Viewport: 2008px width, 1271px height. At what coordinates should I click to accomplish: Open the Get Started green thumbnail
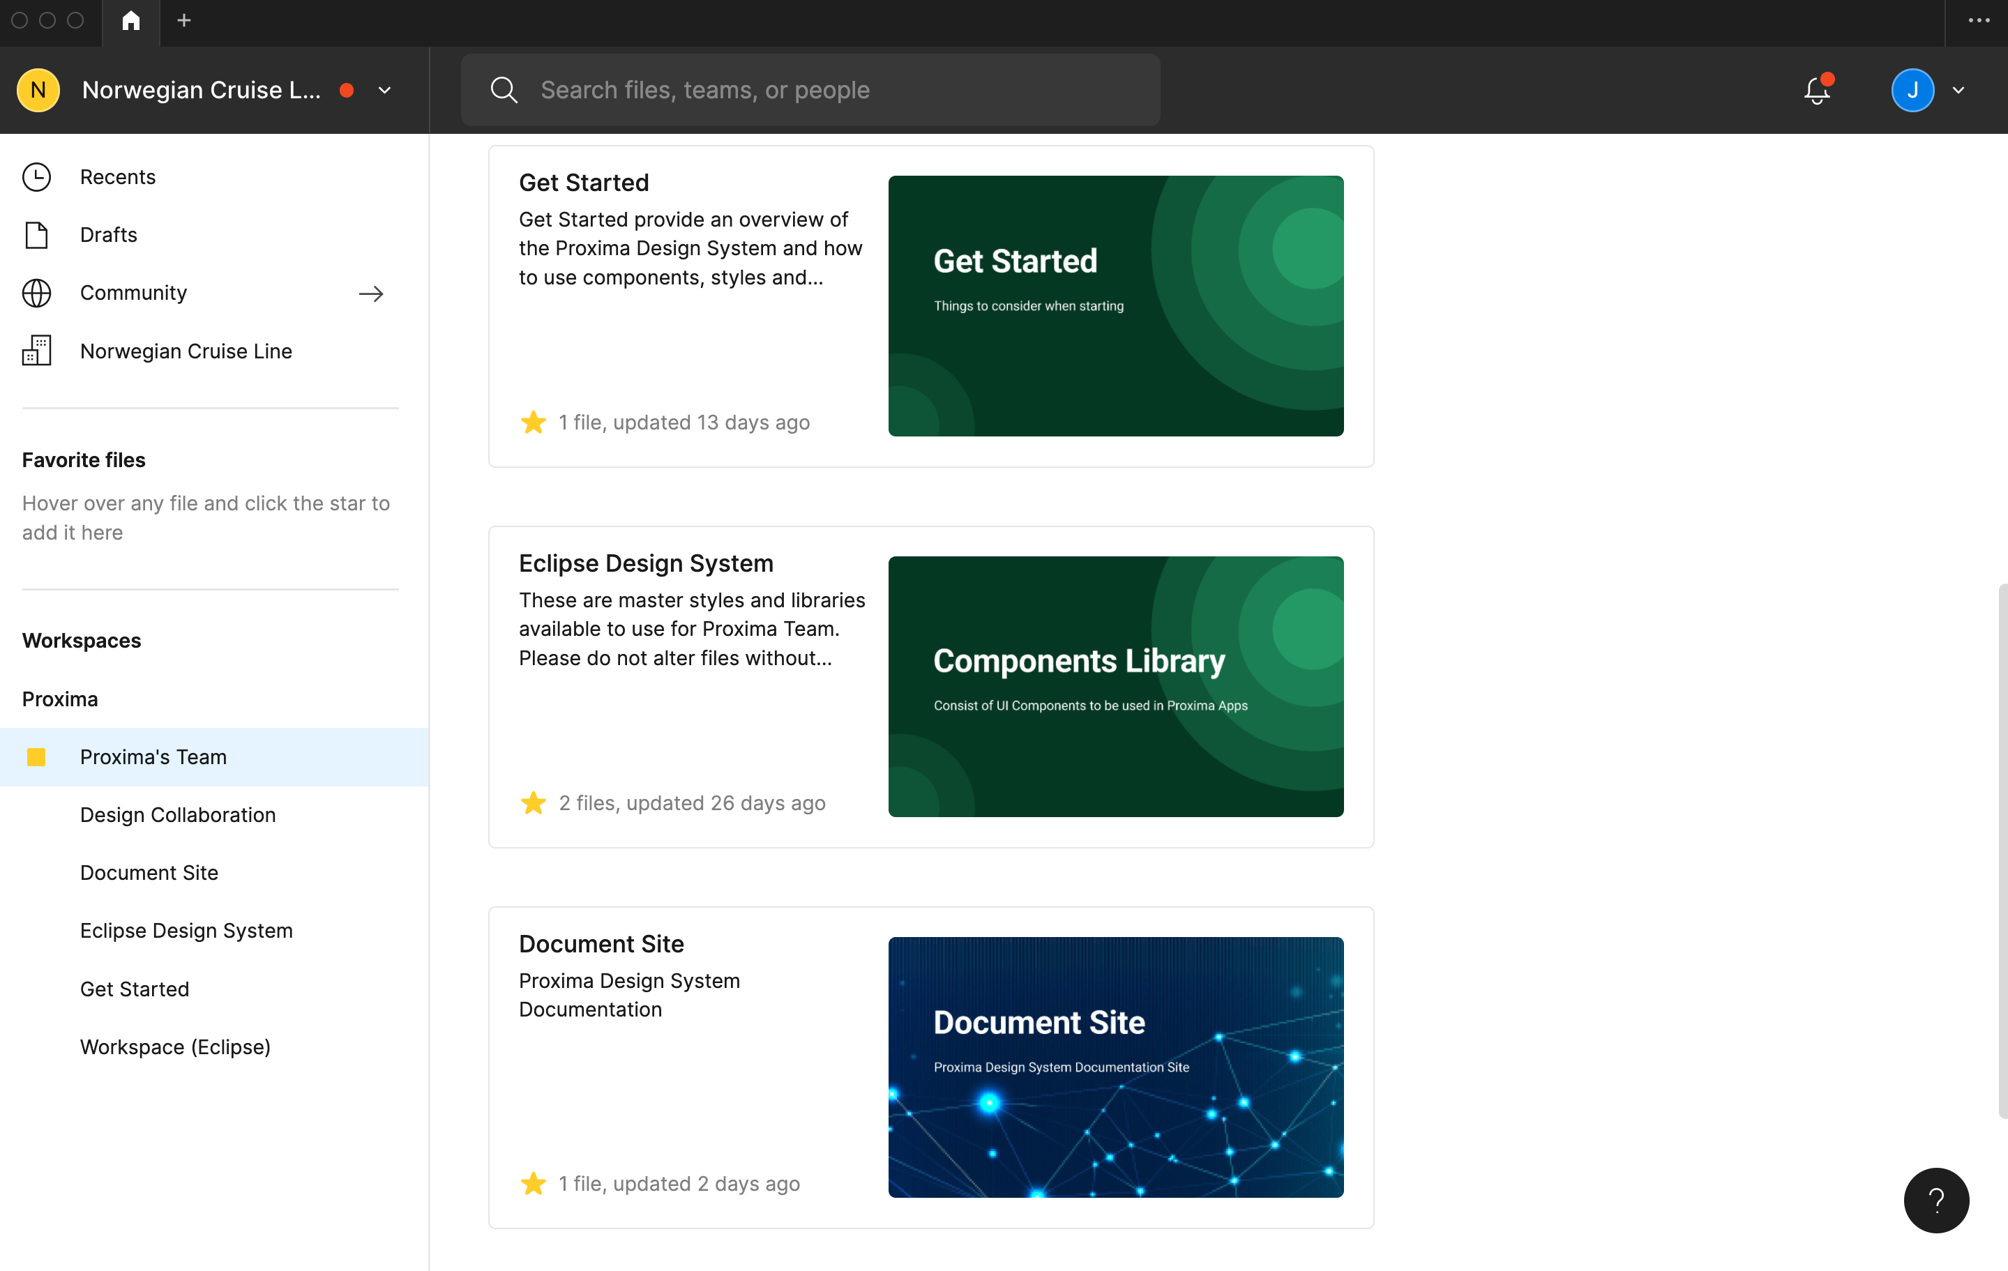point(1116,306)
